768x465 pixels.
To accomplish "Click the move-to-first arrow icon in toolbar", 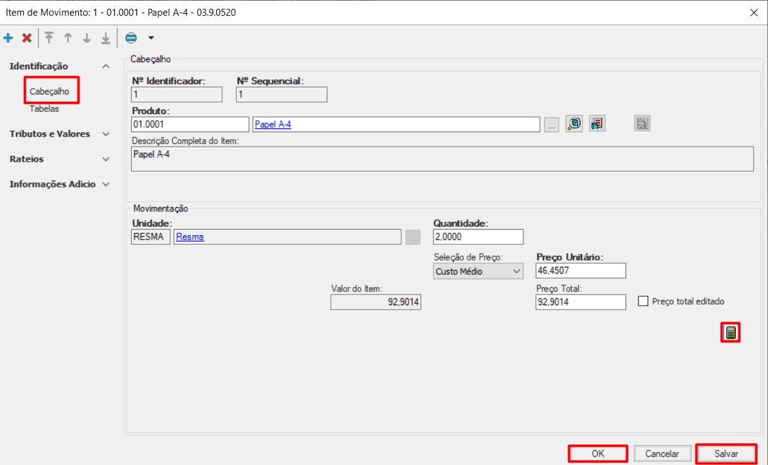I will click(x=49, y=38).
